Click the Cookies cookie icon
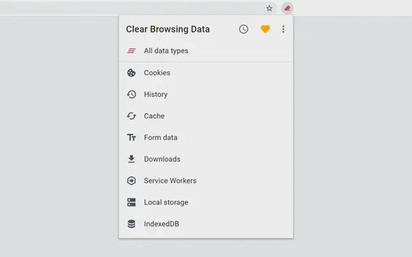The width and height of the screenshot is (412, 257). (131, 73)
